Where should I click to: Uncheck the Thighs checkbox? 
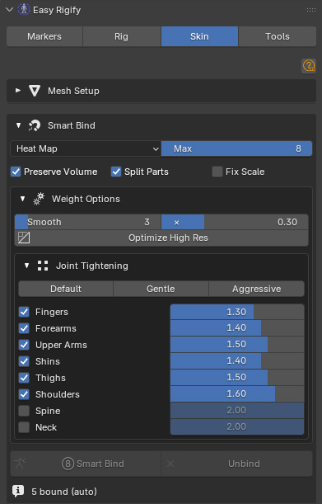pyautogui.click(x=24, y=378)
